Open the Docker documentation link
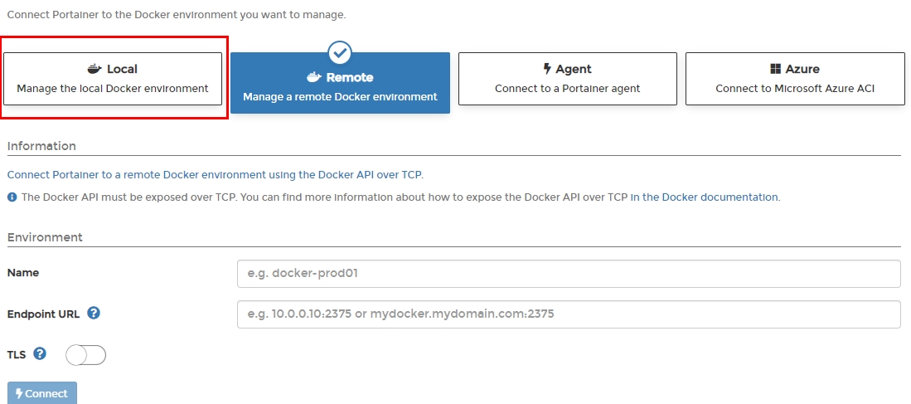Viewport: 911px width, 404px height. [704, 197]
